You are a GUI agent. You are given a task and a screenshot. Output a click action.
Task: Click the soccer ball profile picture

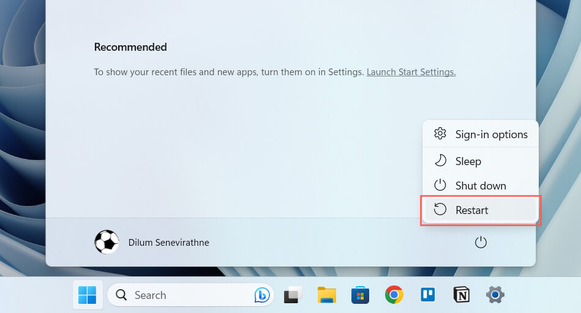[x=107, y=243]
